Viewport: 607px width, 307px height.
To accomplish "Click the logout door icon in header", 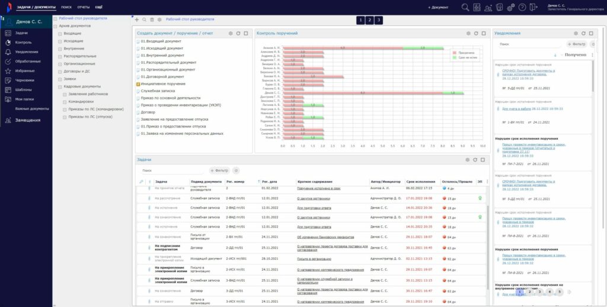I will click(534, 7).
